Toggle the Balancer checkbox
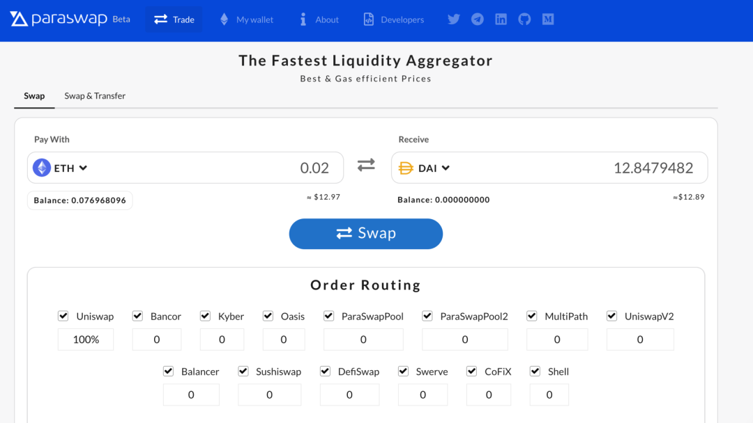This screenshot has width=753, height=423. click(168, 372)
